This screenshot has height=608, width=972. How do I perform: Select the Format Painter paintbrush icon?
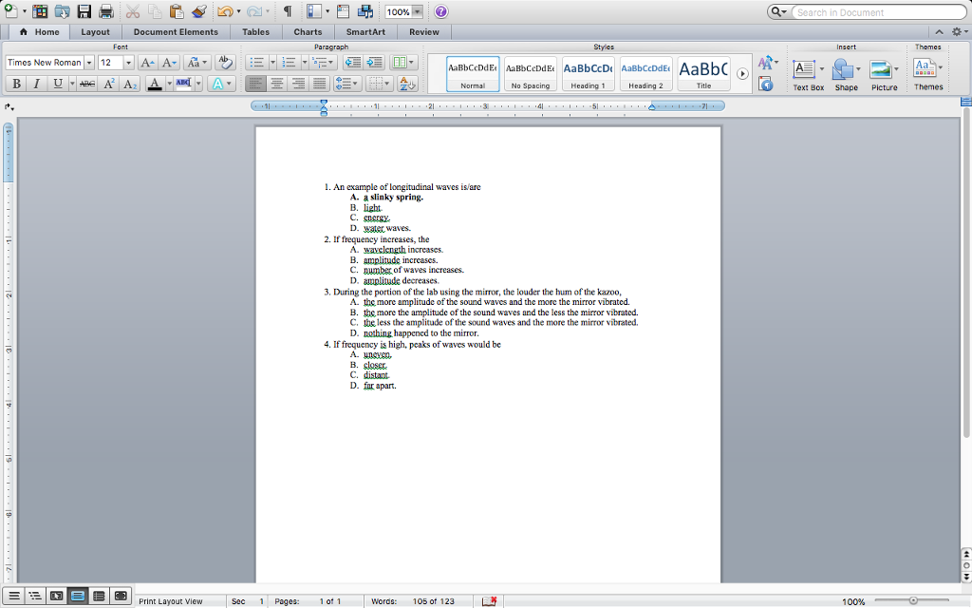coord(198,12)
